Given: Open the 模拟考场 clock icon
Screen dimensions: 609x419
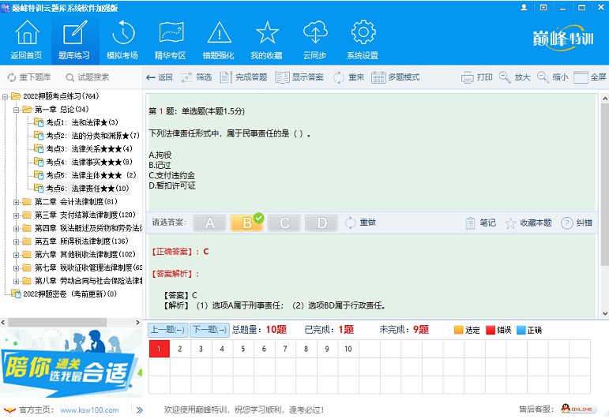Looking at the screenshot, I should 122,32.
